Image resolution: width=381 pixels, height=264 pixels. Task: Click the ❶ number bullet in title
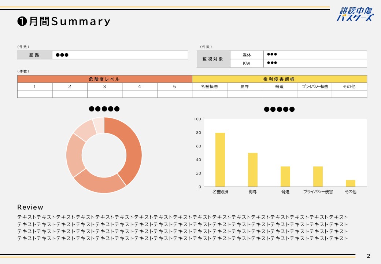pos(22,22)
